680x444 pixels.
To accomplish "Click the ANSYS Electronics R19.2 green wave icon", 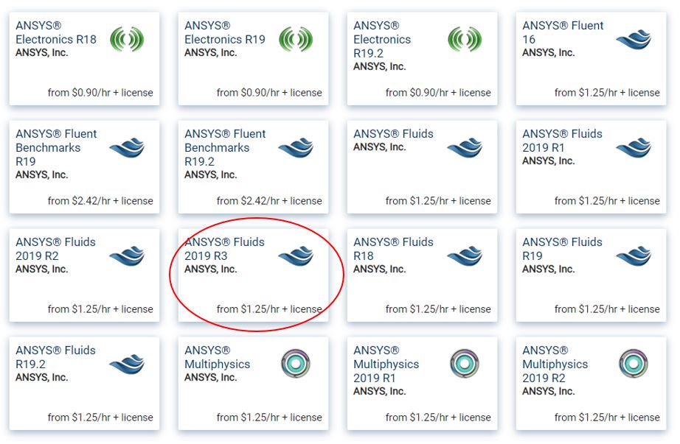I will (465, 40).
